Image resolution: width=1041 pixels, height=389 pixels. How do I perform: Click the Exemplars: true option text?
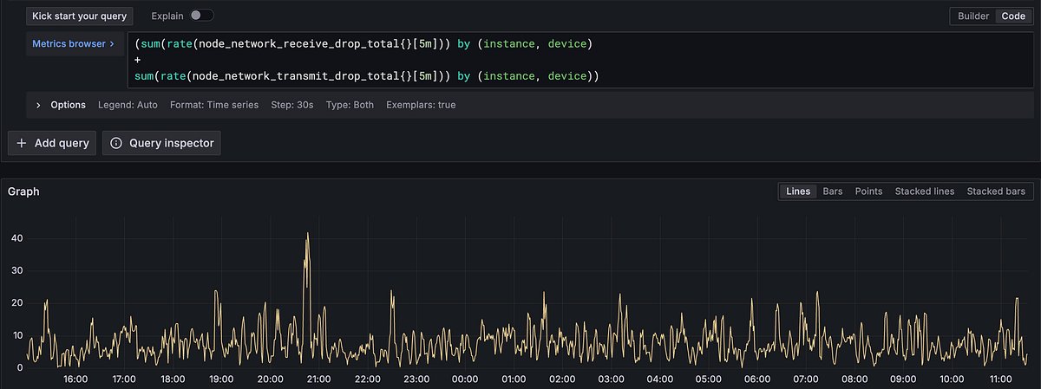[421, 105]
